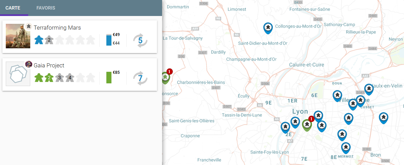Select map marker near Collonges-au-Mont-d'Or
This screenshot has width=404, height=165.
tap(268, 28)
